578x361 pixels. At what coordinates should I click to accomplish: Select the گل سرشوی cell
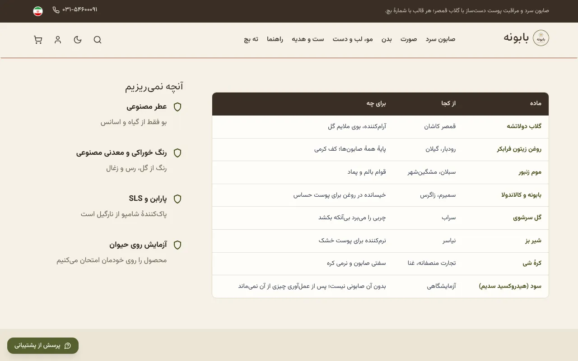pyautogui.click(x=527, y=218)
